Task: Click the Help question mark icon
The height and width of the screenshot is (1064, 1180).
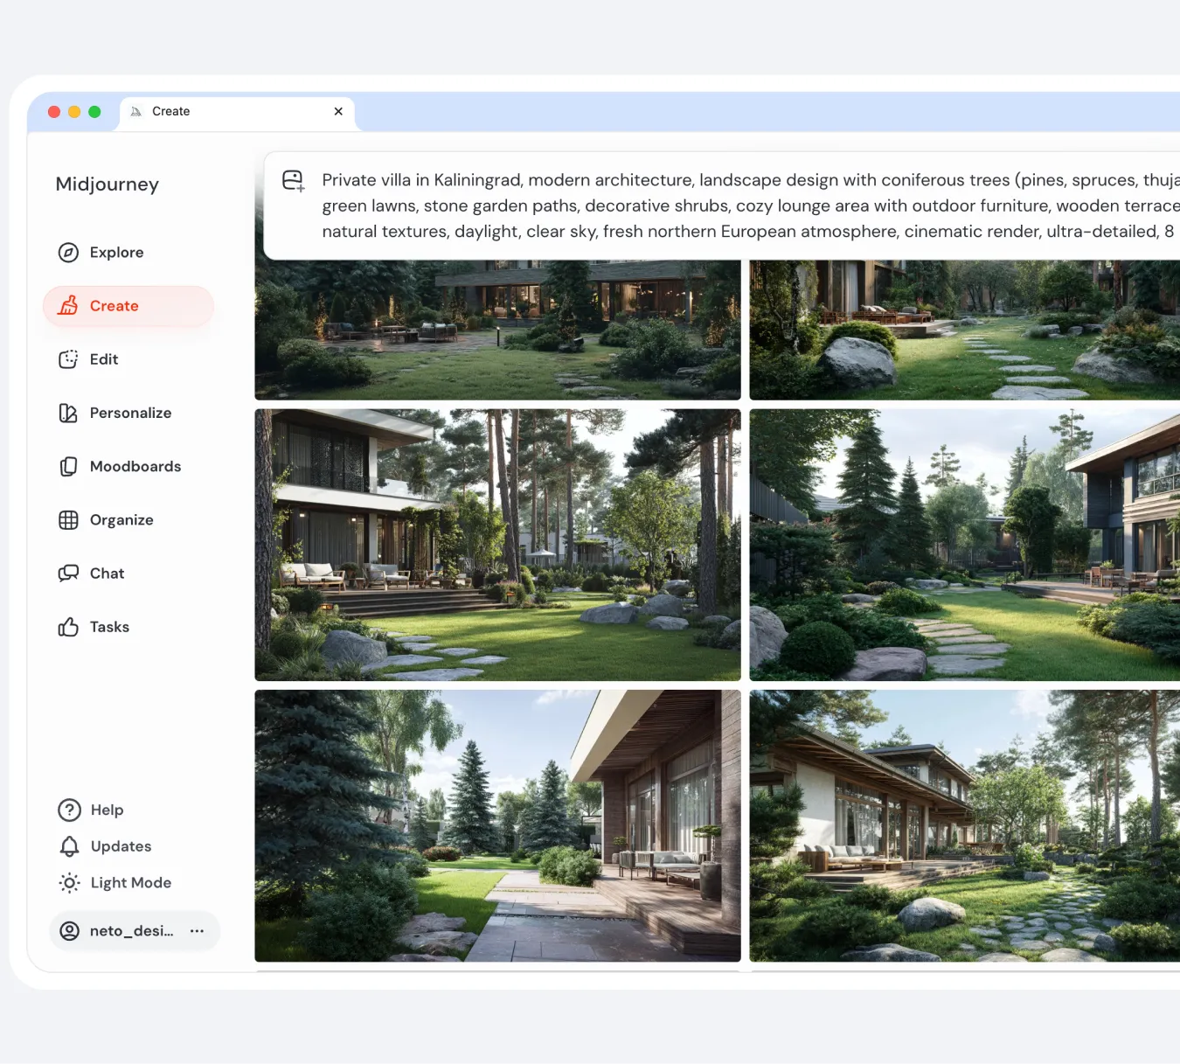Action: (x=69, y=810)
